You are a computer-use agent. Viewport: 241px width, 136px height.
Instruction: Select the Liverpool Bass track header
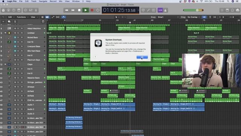(23, 46)
